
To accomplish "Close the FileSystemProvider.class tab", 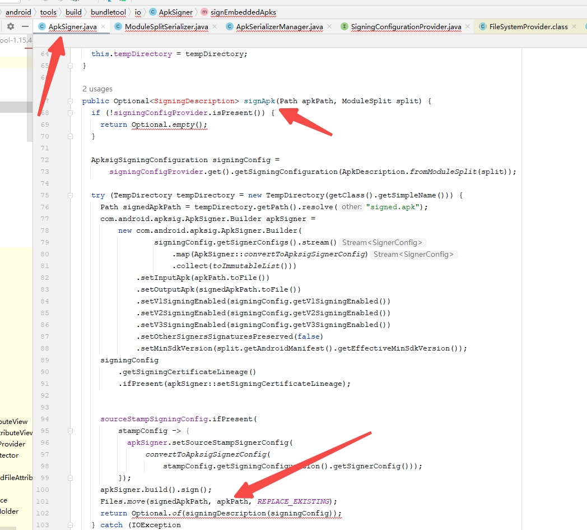I will (574, 26).
